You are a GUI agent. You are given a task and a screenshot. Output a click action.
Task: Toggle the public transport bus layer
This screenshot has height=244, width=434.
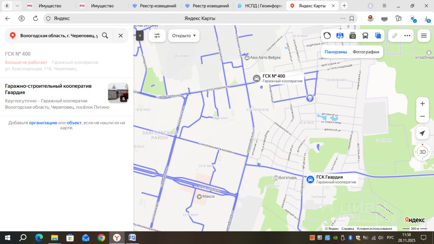tap(365, 36)
